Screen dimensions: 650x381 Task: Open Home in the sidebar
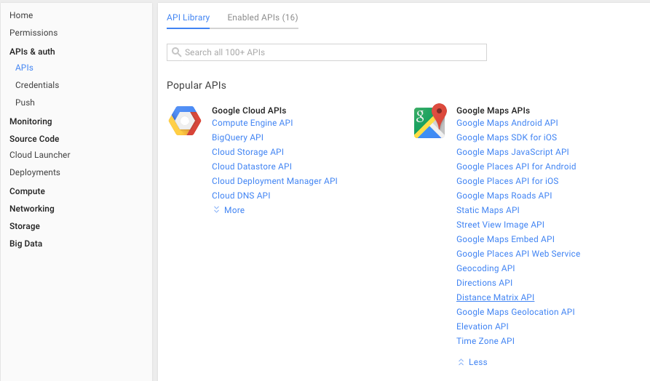[21, 15]
